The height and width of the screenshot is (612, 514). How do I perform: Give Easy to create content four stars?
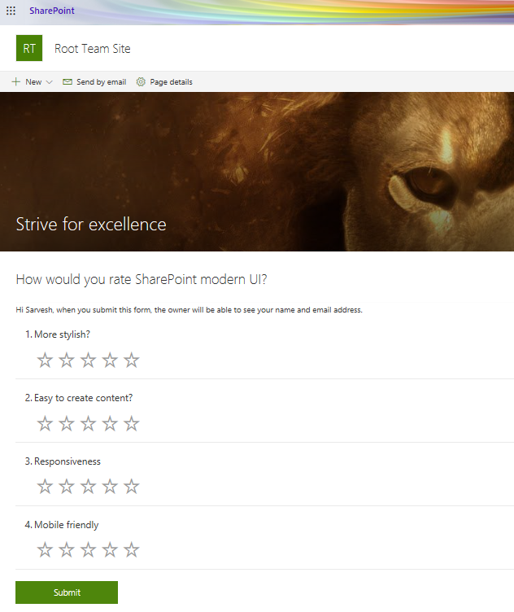[110, 424]
